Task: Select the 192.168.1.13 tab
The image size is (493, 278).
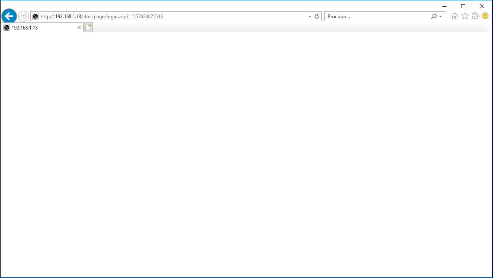Action: (39, 28)
